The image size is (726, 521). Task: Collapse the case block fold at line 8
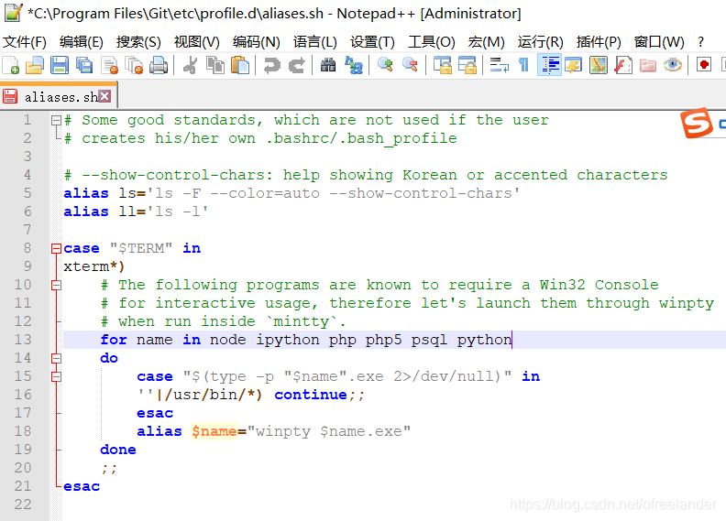point(56,249)
